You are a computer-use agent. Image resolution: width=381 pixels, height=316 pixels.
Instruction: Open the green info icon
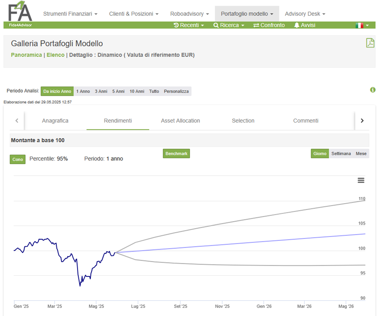373,90
